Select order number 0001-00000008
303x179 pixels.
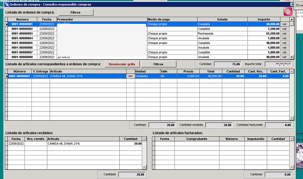coord(23,57)
